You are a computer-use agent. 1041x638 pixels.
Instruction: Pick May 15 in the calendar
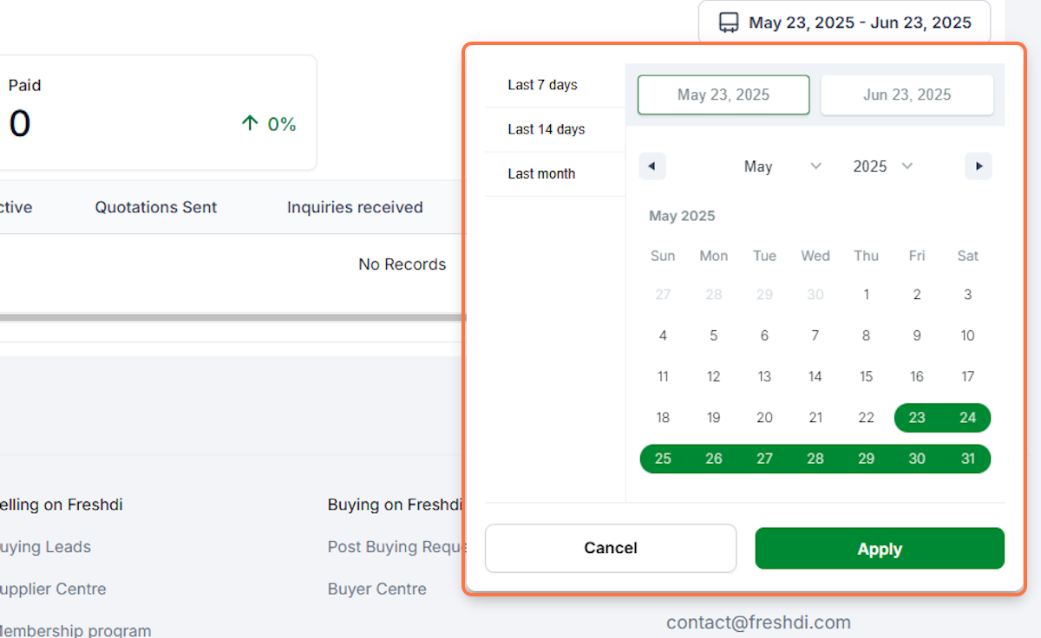pos(866,376)
